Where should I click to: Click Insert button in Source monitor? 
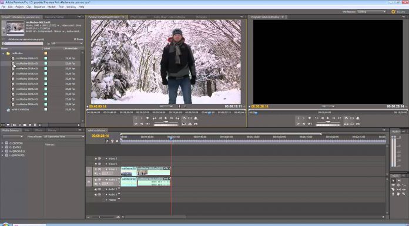184,124
